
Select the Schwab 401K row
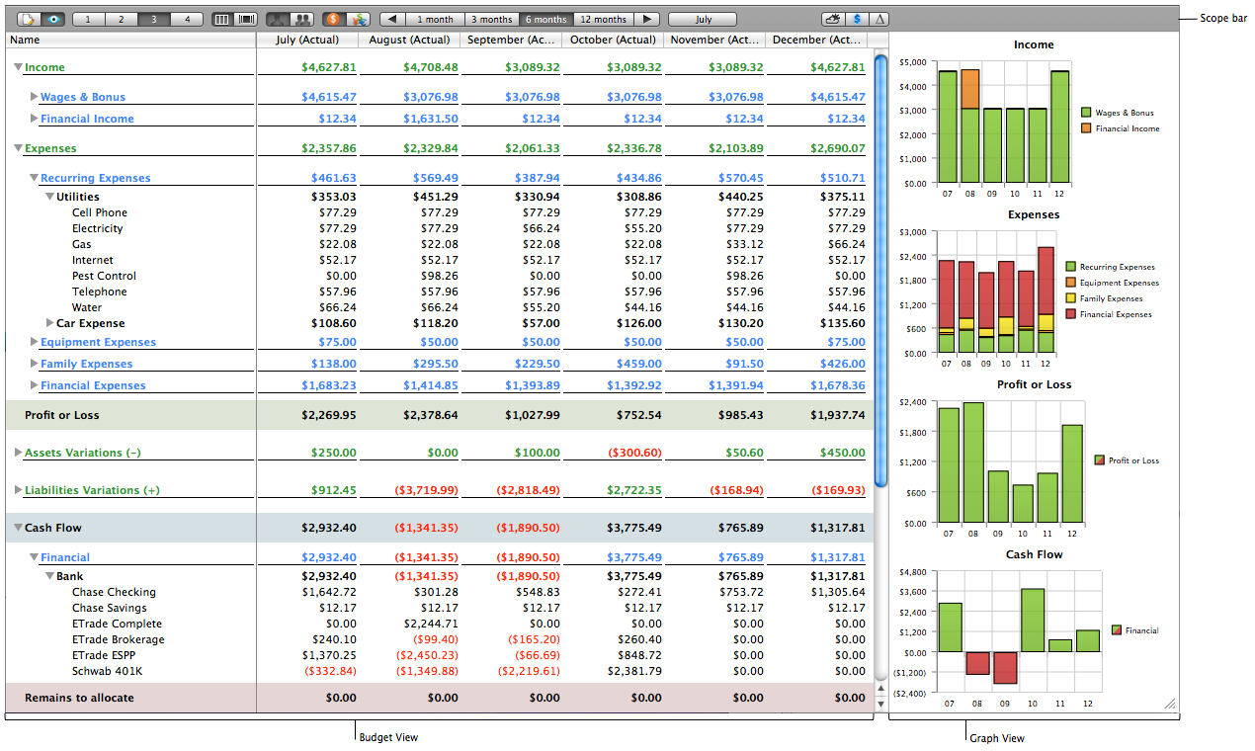tap(440, 671)
